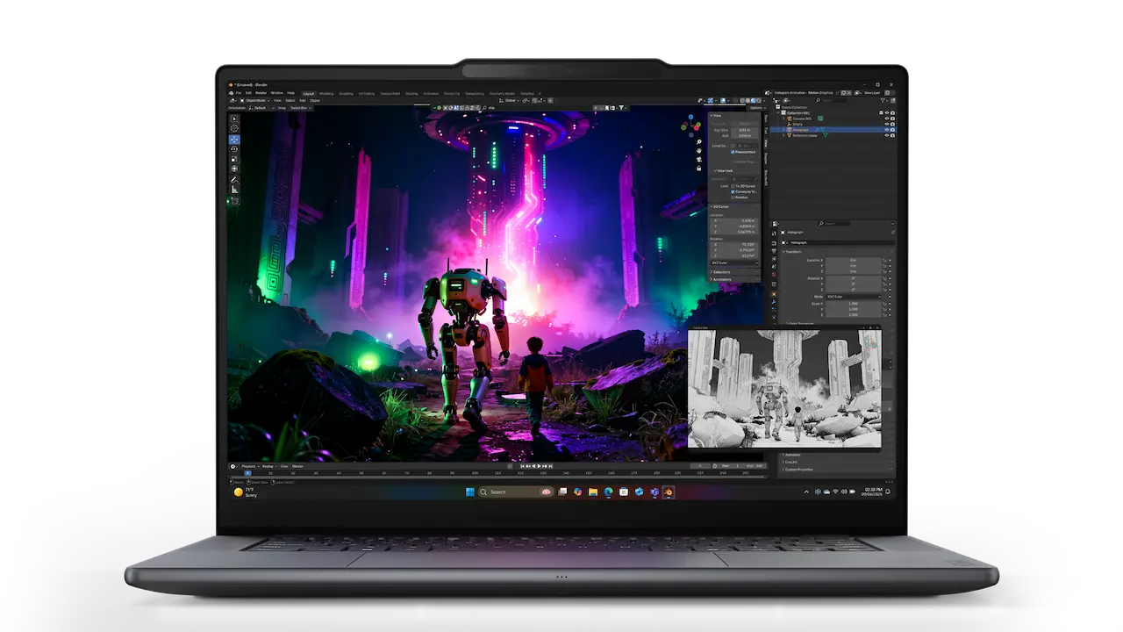Open Blender from the Windows taskbar
Screen dimensions: 1123x632
(669, 492)
